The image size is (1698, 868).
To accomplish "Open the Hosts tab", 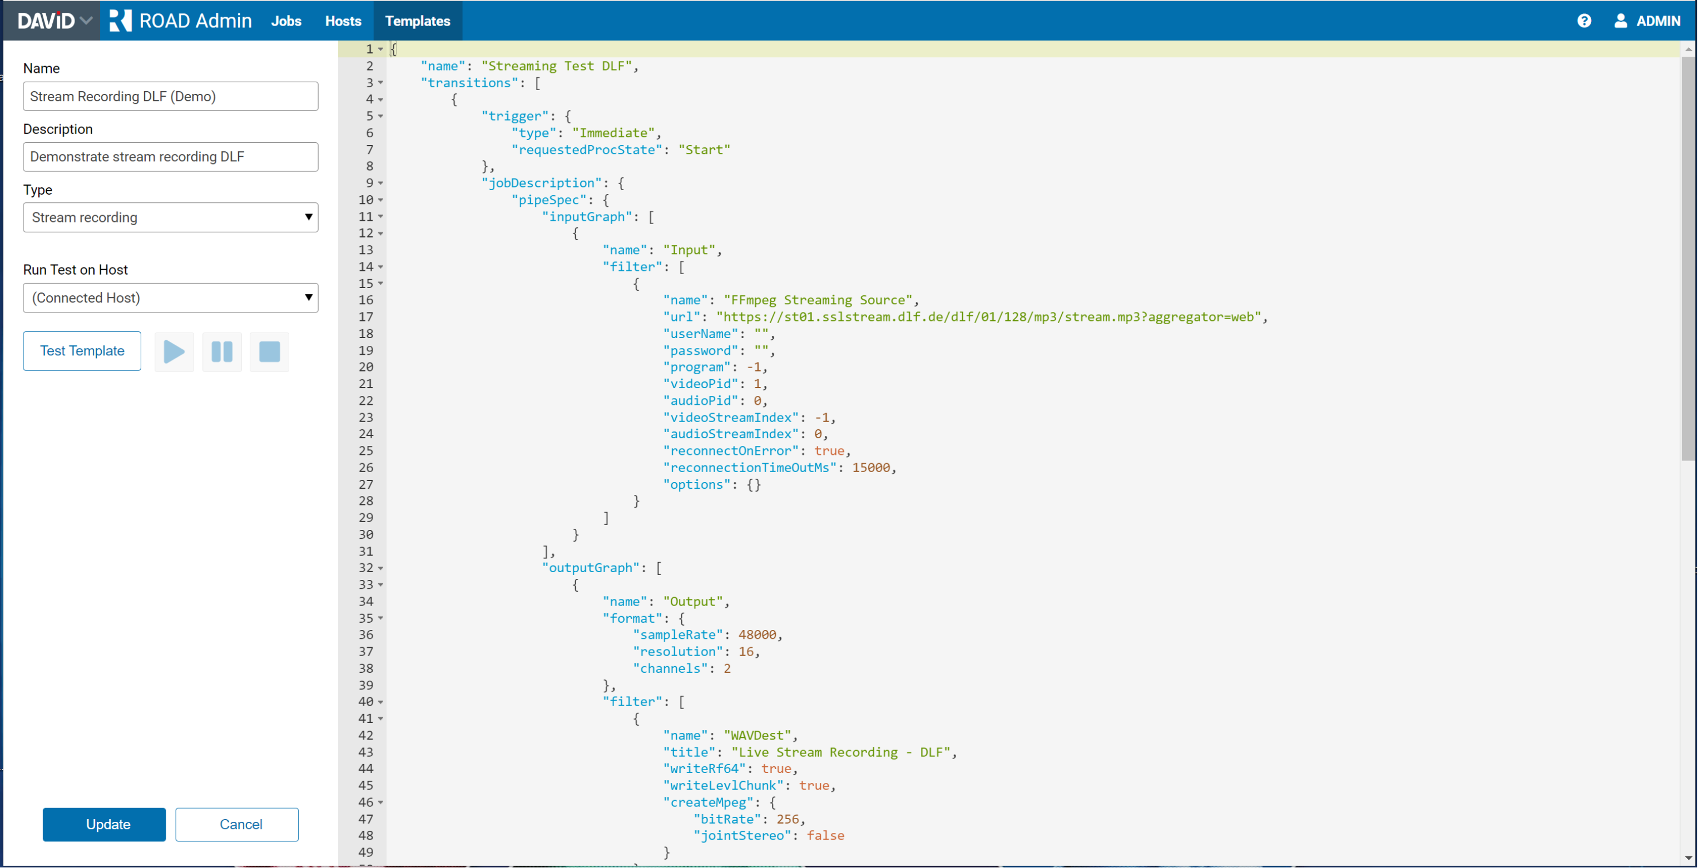I will point(343,21).
